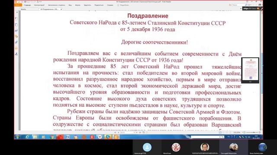Click the taskbar clock
The width and height of the screenshot is (277, 155).
click(x=256, y=137)
